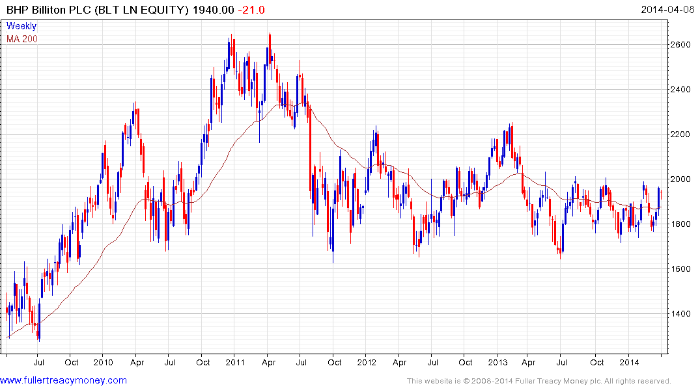Select the 2014 marker on time axis
Image resolution: width=700 pixels, height=390 pixels.
click(x=629, y=362)
